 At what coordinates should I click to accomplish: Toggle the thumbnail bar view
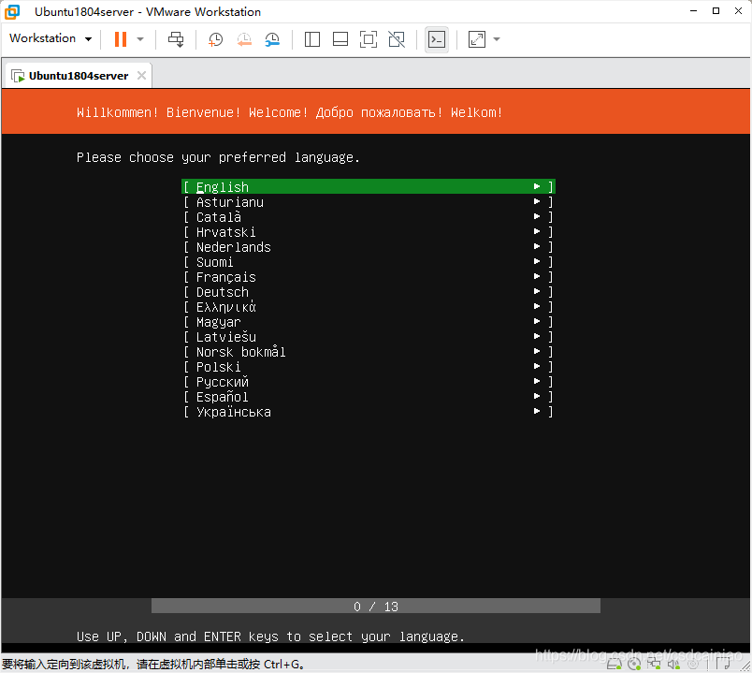point(340,39)
